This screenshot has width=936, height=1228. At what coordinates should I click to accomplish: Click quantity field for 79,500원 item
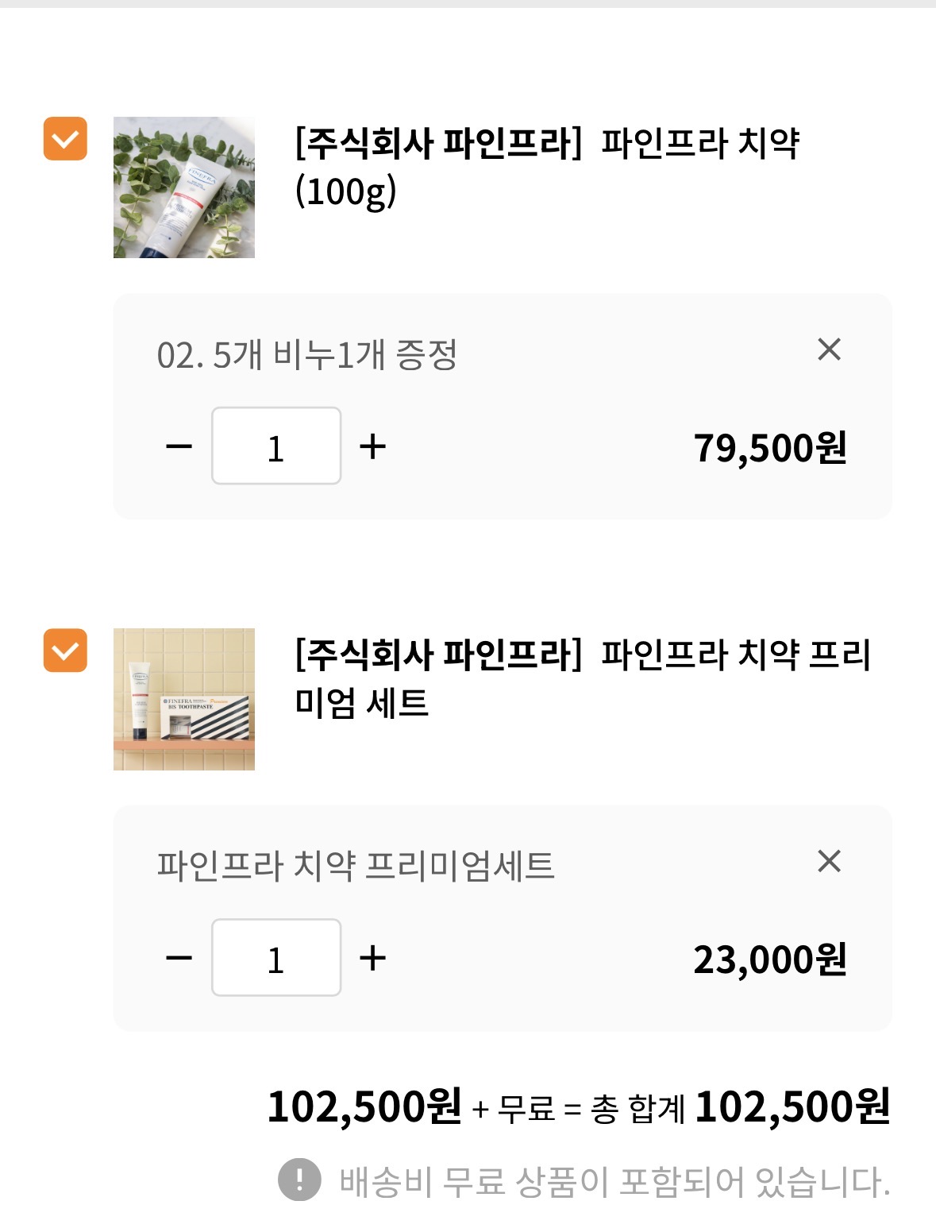276,446
